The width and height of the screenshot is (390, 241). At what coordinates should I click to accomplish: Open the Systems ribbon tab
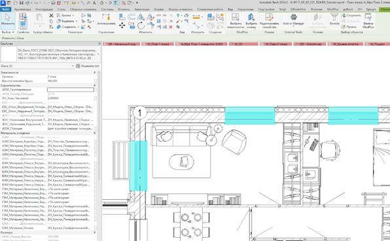107,9
